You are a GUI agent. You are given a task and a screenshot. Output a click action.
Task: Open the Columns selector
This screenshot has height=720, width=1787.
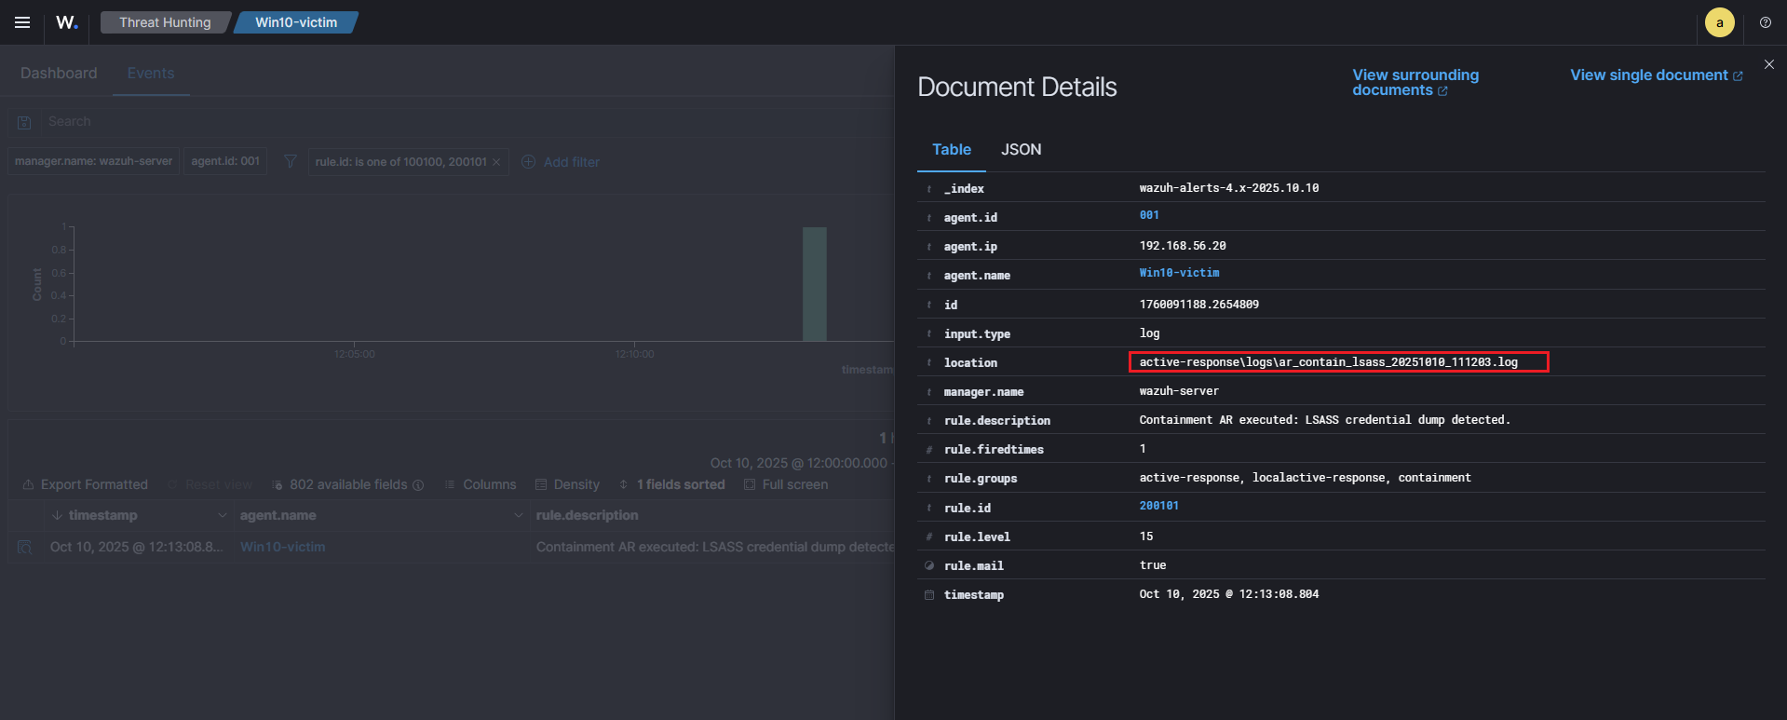click(481, 484)
